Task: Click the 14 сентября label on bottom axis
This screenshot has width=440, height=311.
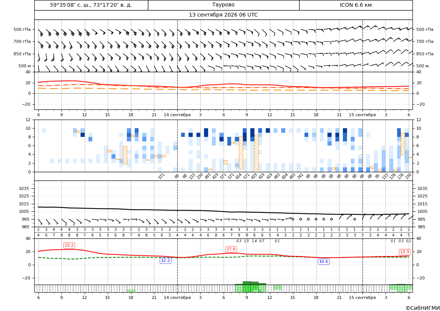Action: tap(177, 297)
